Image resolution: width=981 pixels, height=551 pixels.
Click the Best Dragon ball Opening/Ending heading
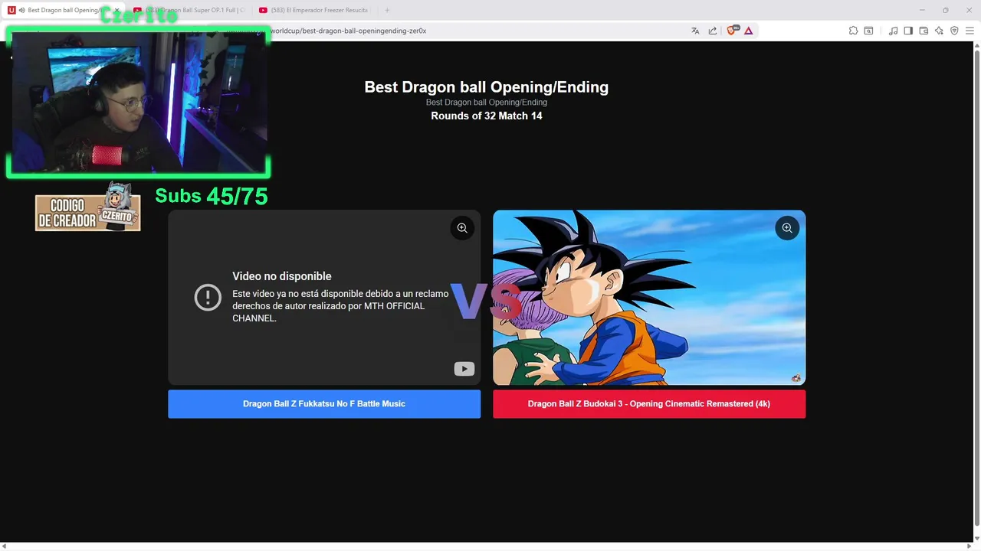tap(487, 87)
